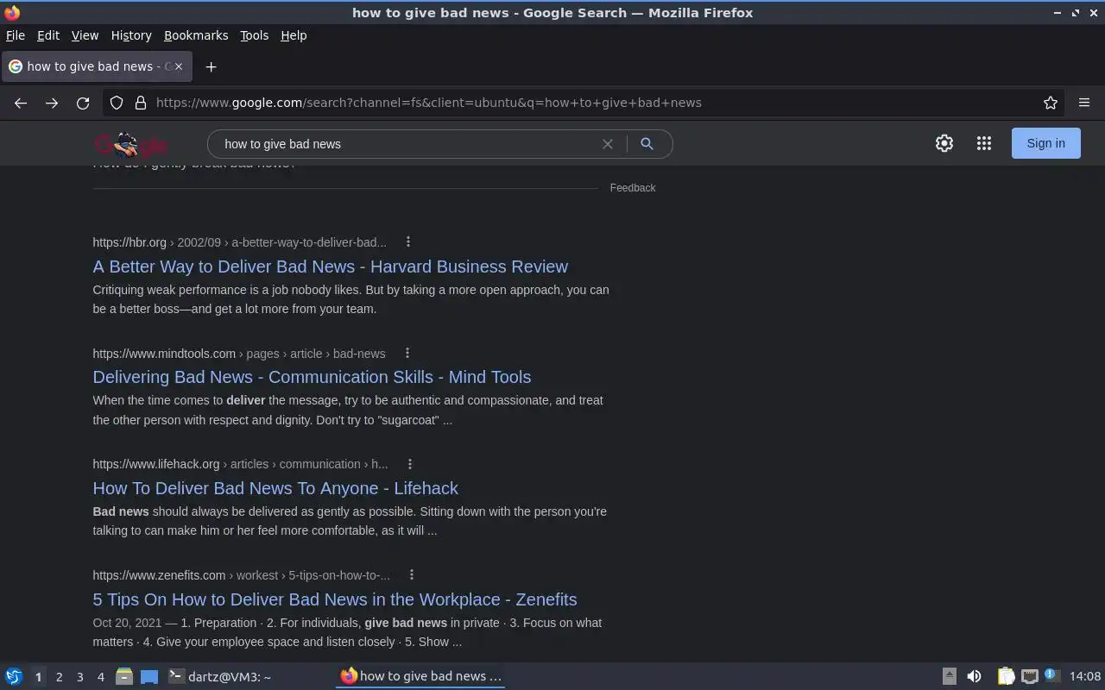Click the https://hbr.org breadcrumb text

[129, 242]
